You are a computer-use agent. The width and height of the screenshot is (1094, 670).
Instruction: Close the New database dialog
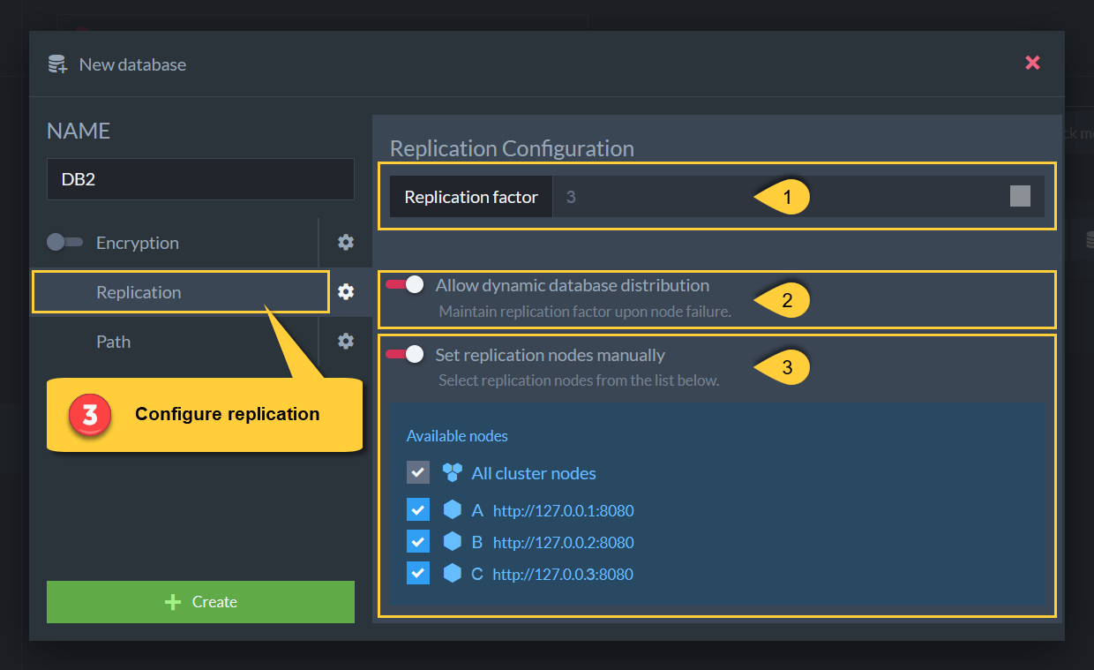(x=1032, y=63)
